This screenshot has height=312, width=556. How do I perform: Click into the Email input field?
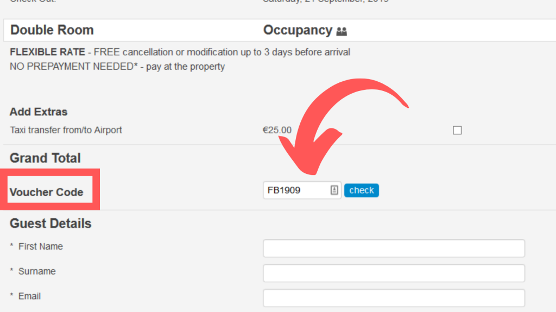[x=394, y=298]
